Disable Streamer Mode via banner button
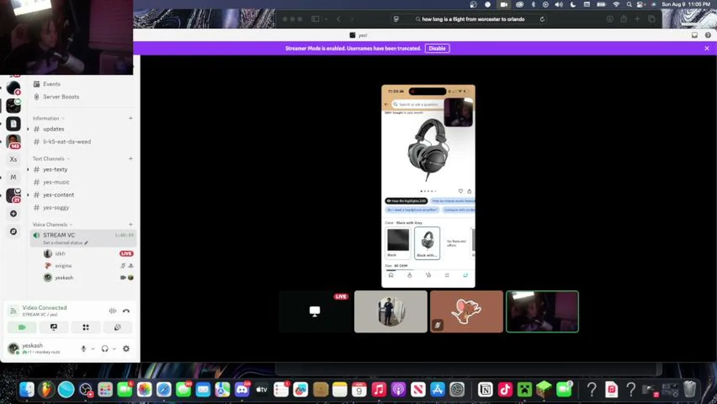This screenshot has height=404, width=717. pyautogui.click(x=437, y=48)
